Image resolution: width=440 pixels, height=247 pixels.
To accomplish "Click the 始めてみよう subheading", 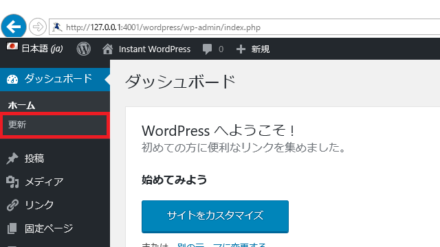I will tap(174, 180).
